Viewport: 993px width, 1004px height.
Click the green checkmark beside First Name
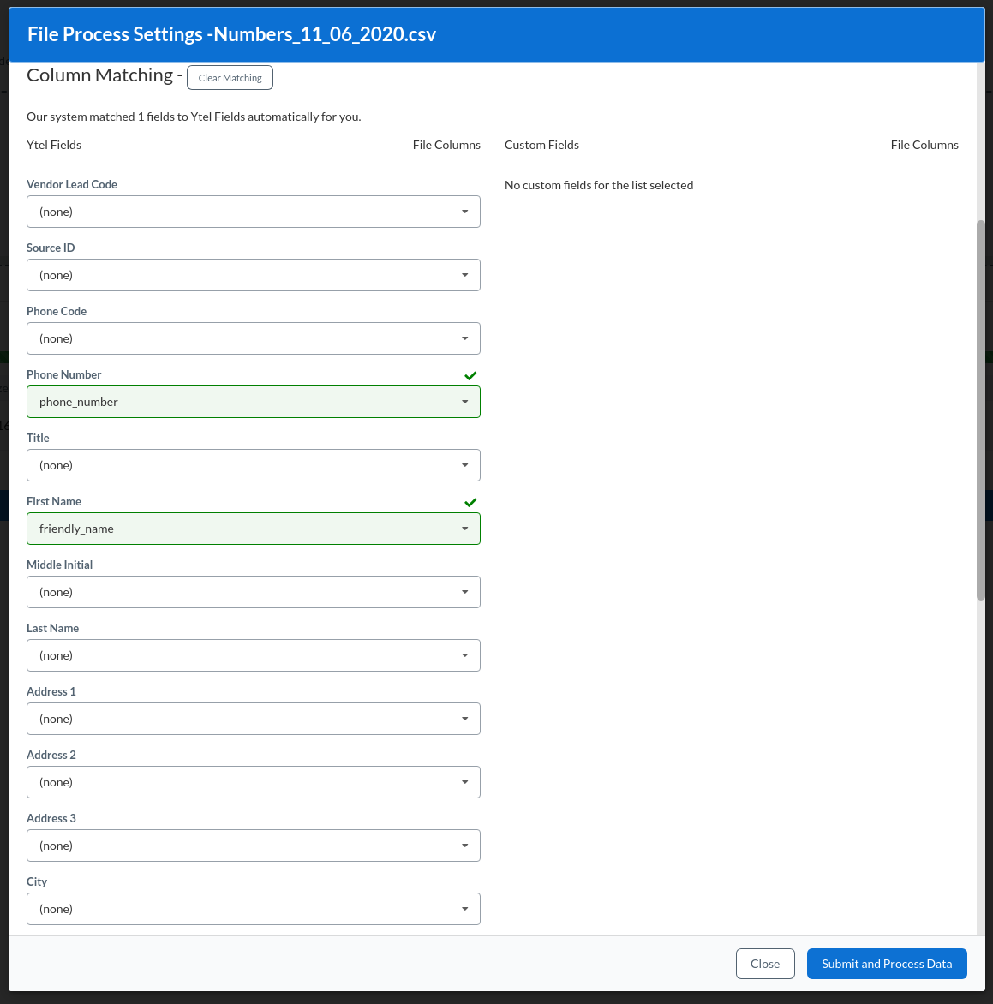(x=470, y=502)
